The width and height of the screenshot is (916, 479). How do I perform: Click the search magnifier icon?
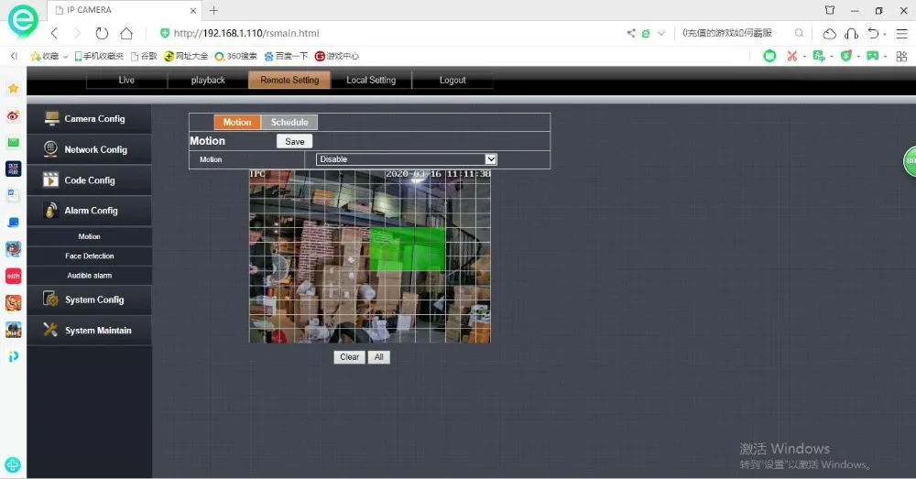tap(799, 33)
